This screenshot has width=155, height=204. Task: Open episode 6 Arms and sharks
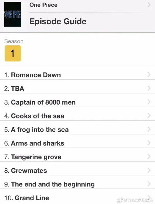tap(77, 143)
